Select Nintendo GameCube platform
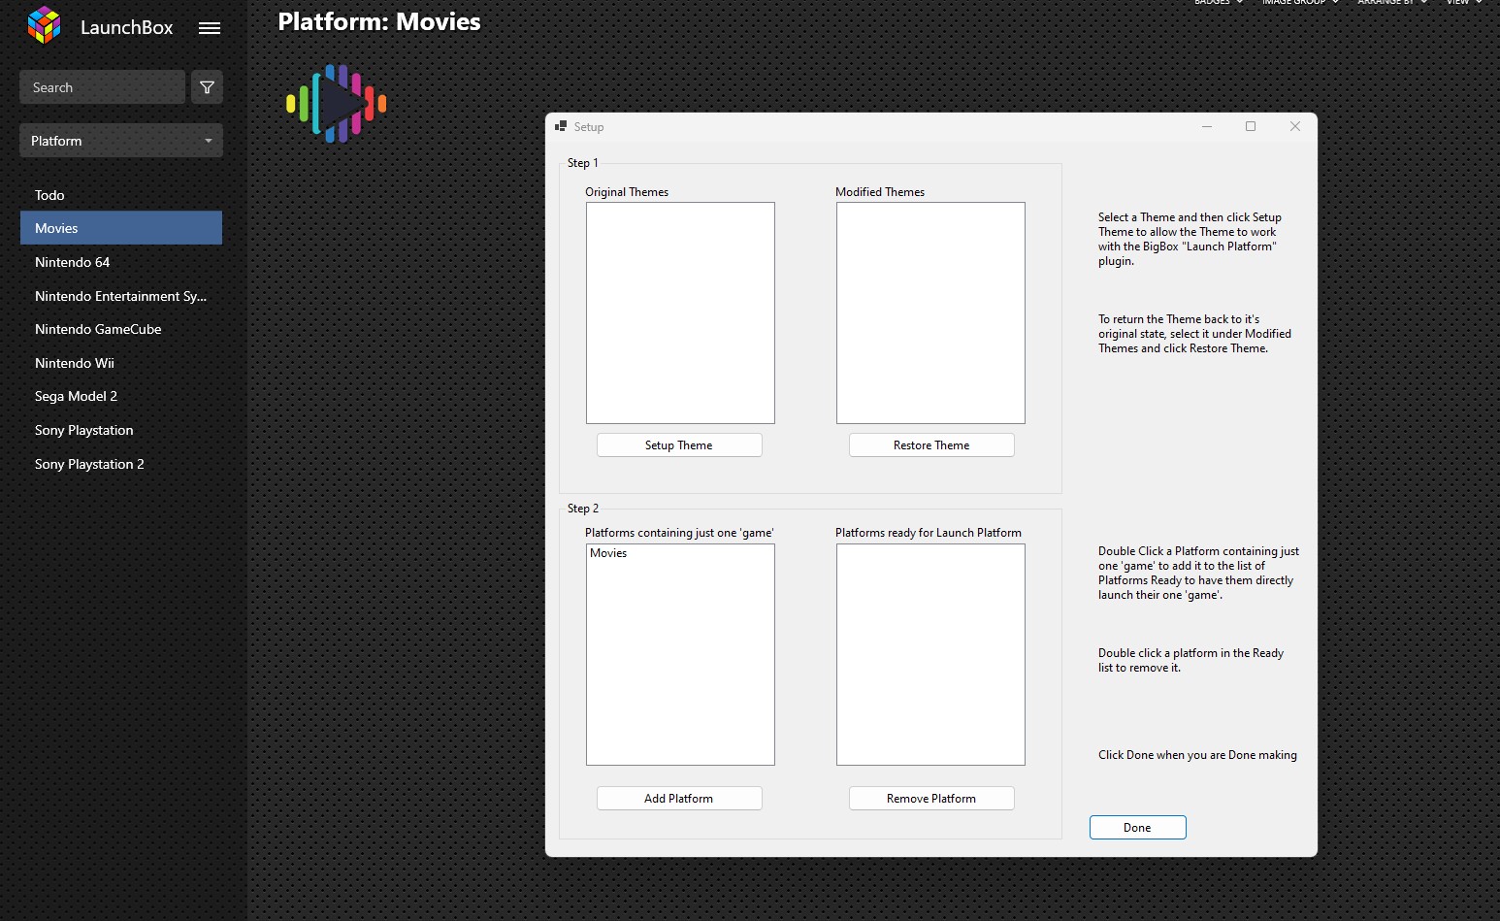Viewport: 1500px width, 921px height. pos(121,329)
